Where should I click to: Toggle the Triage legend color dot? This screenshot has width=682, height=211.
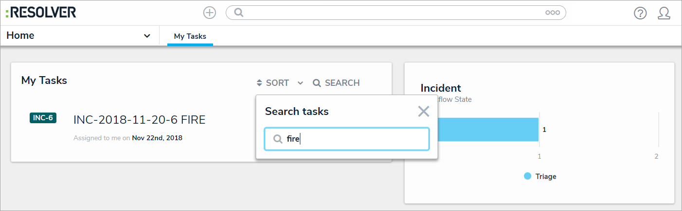(x=527, y=176)
